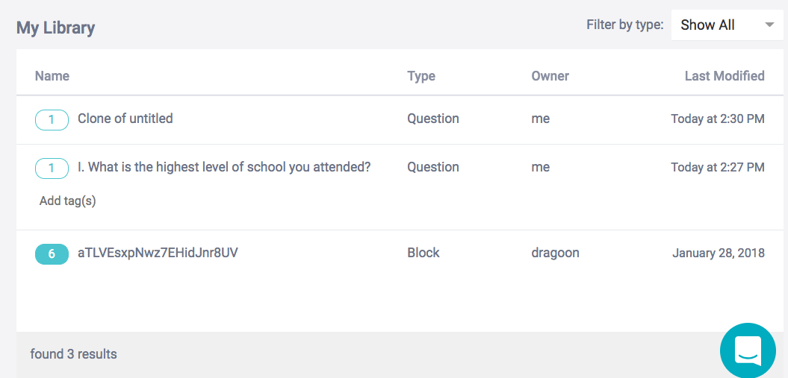Click the dragoon owner name
The image size is (788, 378).
pos(555,253)
